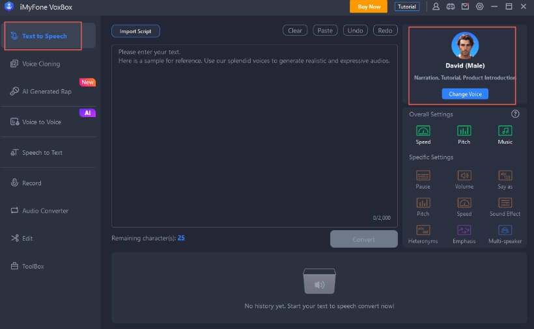Viewport: 534px width, 329px height.
Task: Select the Multi-speaker icon
Action: tap(505, 230)
